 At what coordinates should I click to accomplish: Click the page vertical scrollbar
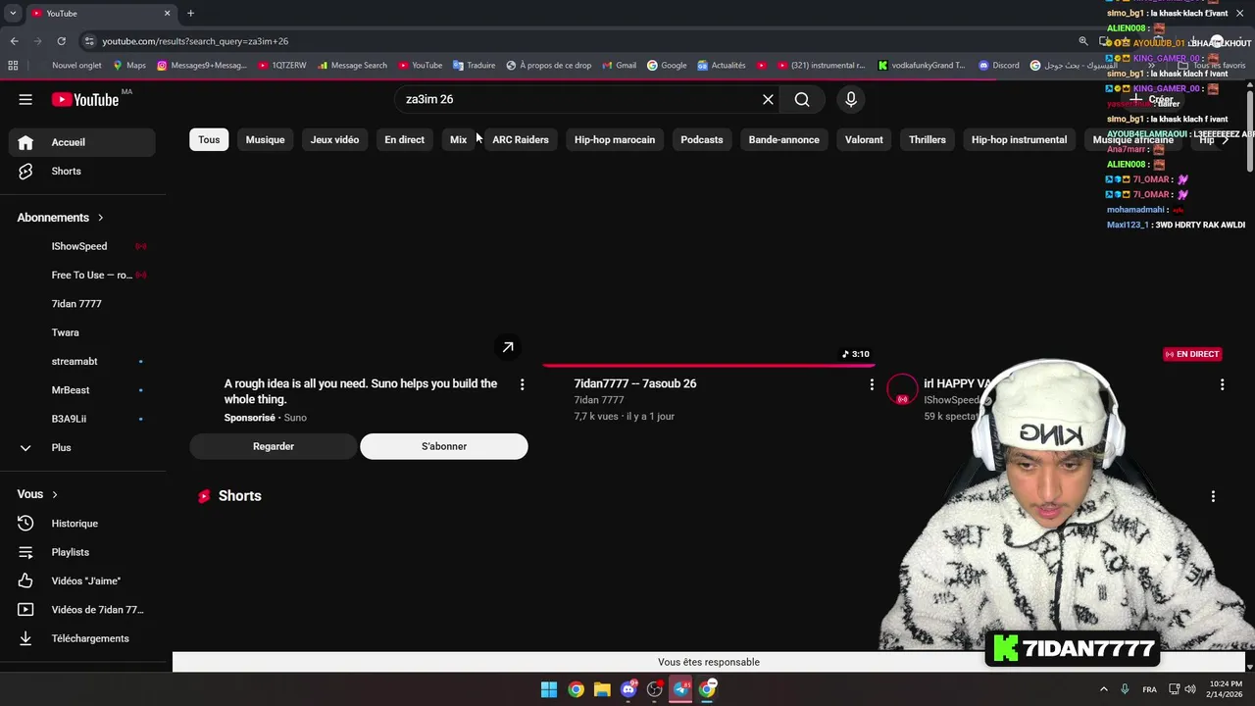1250,130
